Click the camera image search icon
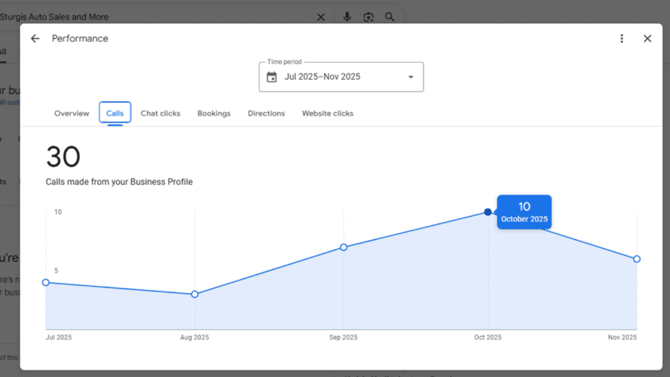This screenshot has width=670, height=377. 368,17
